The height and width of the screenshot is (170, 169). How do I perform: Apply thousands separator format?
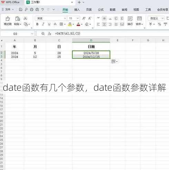tap(165, 24)
